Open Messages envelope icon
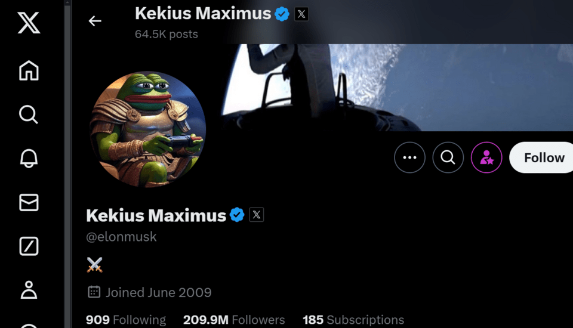 29,202
